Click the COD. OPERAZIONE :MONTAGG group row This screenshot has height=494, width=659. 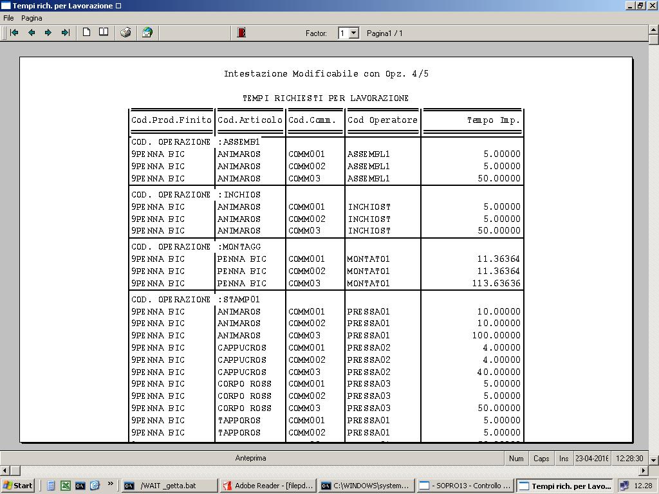196,247
